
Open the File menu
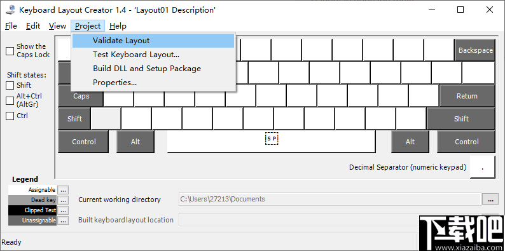pyautogui.click(x=11, y=26)
